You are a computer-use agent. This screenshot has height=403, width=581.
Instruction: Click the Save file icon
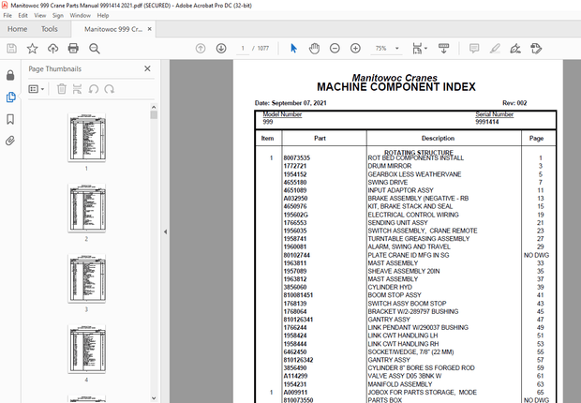click(11, 48)
